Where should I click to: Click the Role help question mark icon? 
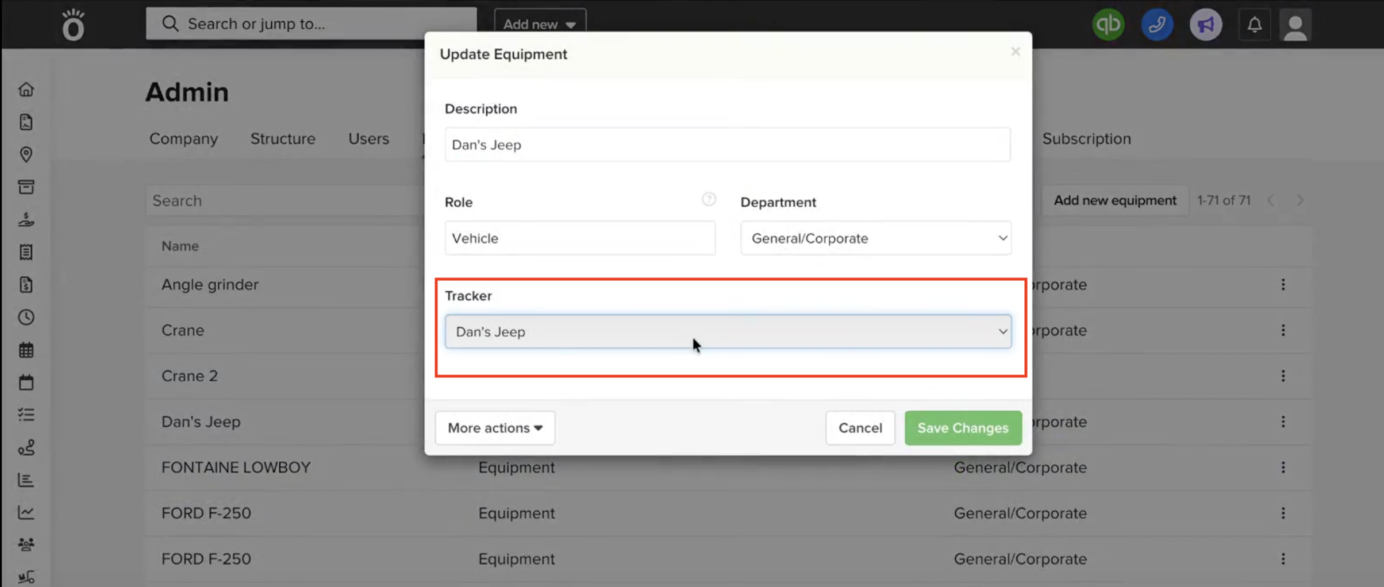click(708, 199)
